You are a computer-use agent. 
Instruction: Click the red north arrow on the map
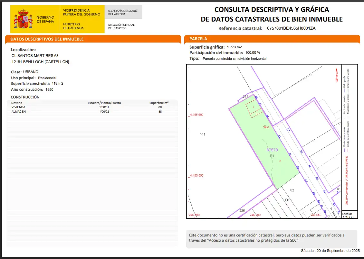(x=336, y=75)
